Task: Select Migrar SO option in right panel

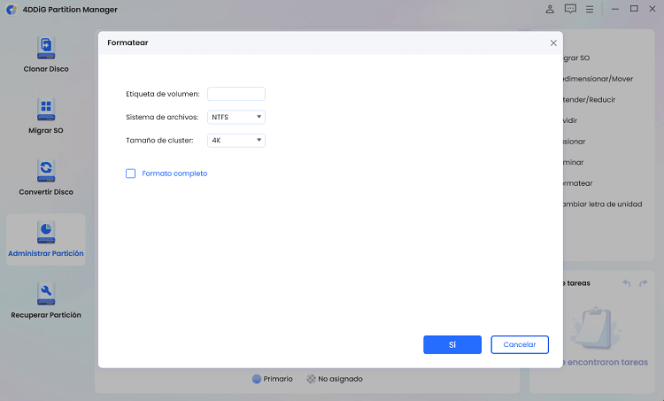Action: click(576, 58)
